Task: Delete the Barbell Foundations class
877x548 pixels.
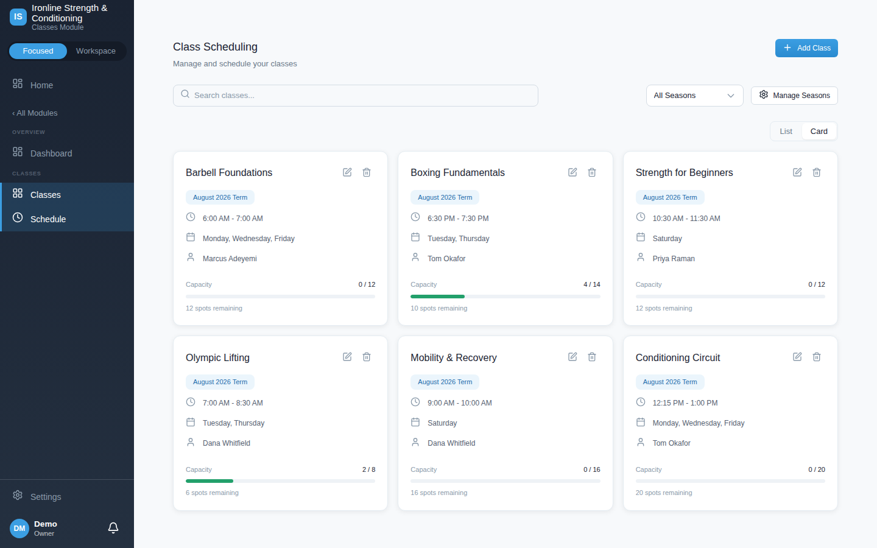Action: tap(367, 172)
